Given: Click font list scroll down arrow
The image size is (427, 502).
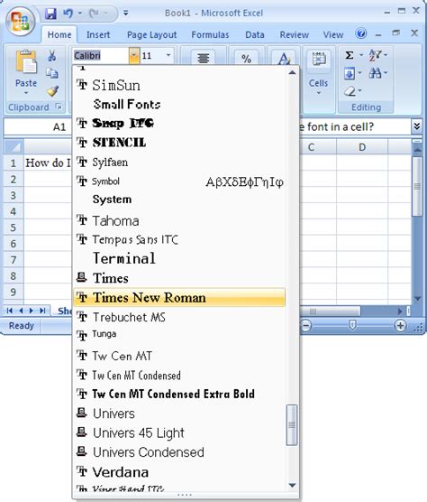Looking at the screenshot, I should click(x=292, y=486).
